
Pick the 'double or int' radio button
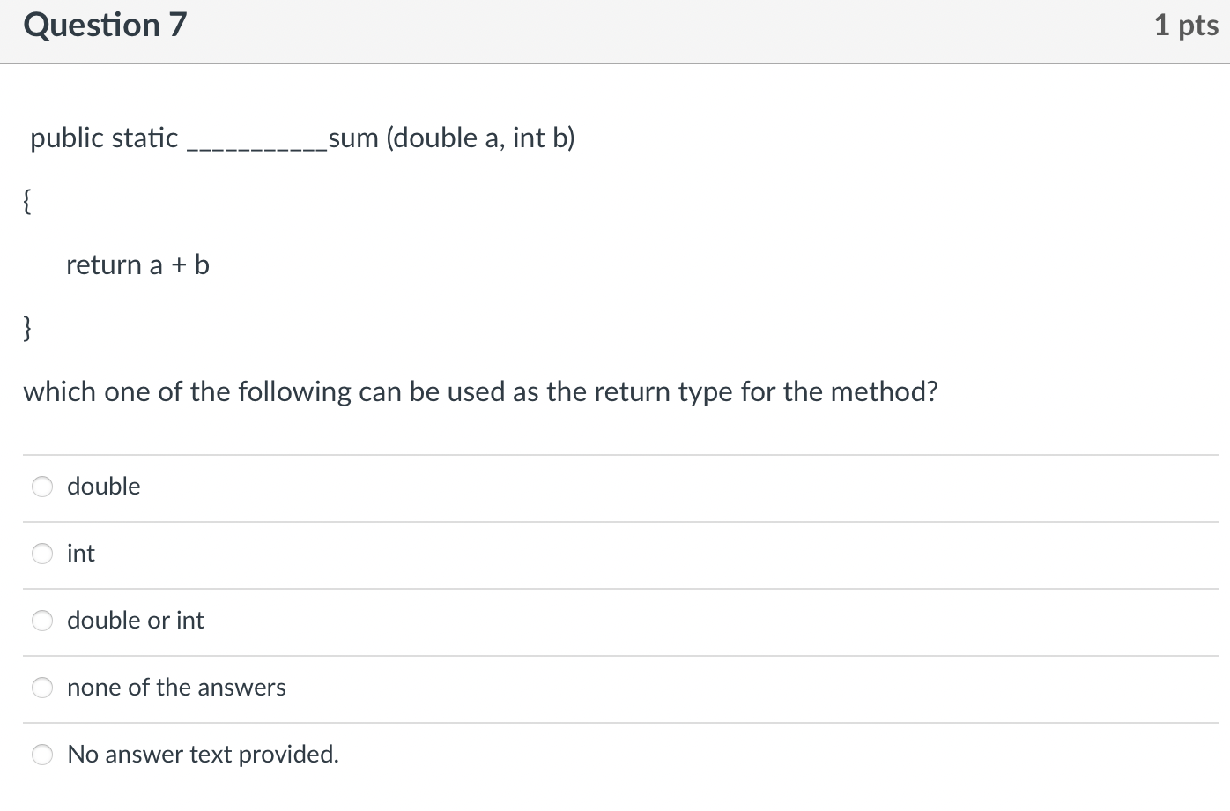42,621
